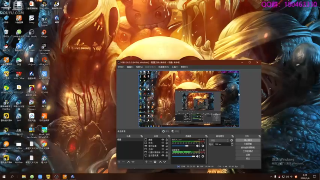Mute the desktop audio speaker icon
Viewport: 320px width, 180px height.
tap(198, 156)
